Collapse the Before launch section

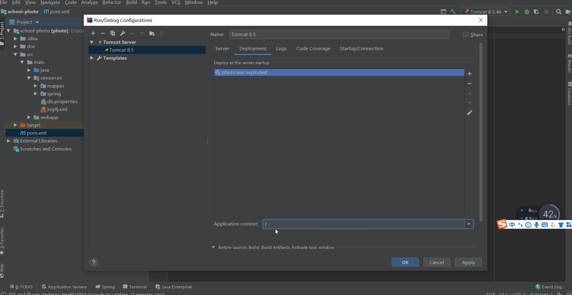[x=213, y=247]
